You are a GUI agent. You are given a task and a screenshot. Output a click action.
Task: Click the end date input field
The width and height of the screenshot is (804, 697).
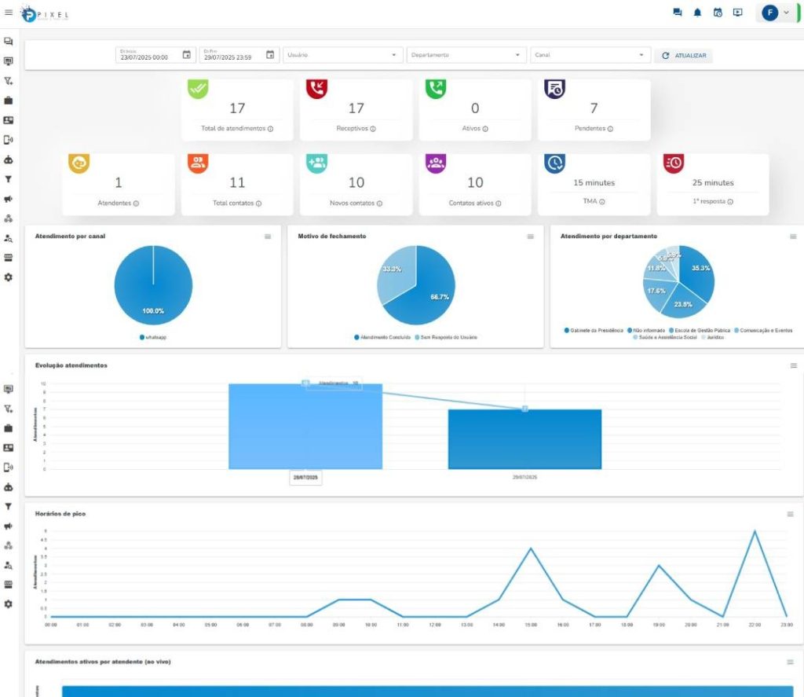[230, 56]
